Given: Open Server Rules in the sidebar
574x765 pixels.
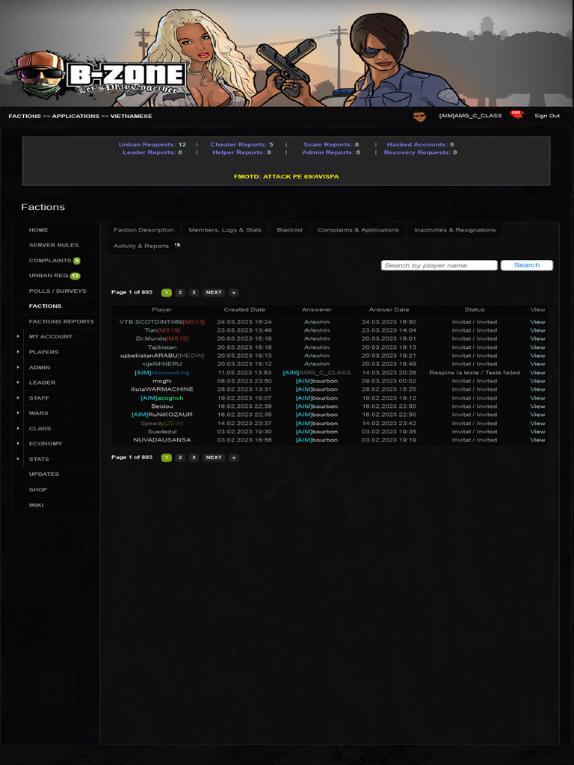Looking at the screenshot, I should pos(54,245).
